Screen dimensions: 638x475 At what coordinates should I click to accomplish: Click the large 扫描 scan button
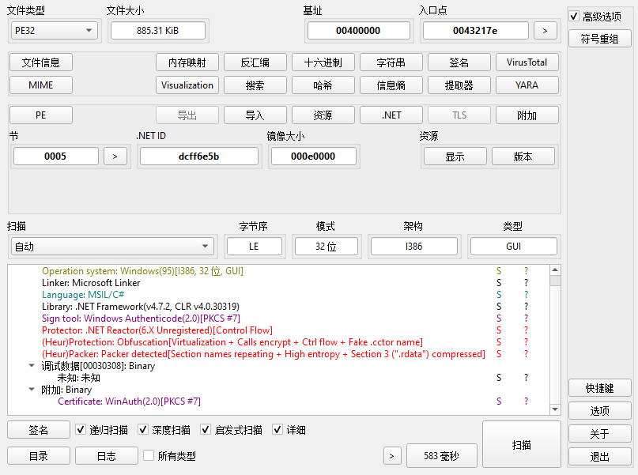click(521, 444)
